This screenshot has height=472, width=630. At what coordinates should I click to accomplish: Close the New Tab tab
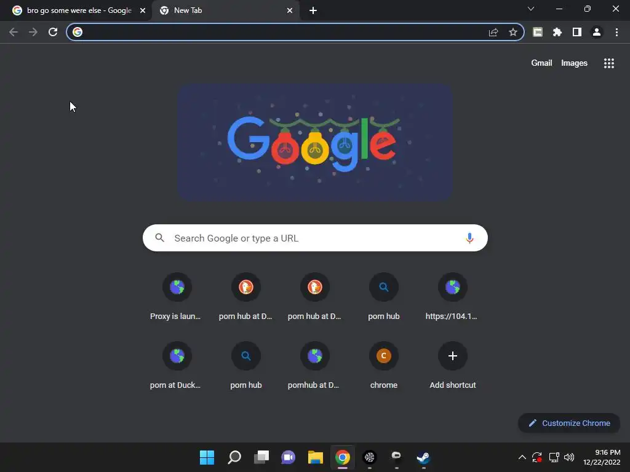pos(290,11)
